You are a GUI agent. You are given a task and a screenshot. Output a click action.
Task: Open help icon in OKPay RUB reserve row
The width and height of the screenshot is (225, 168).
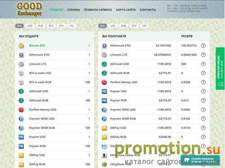pos(203,137)
